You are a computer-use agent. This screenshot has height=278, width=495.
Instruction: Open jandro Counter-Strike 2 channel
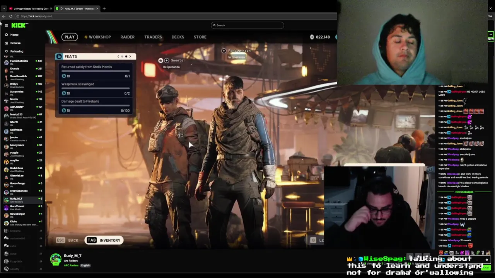[23, 138]
